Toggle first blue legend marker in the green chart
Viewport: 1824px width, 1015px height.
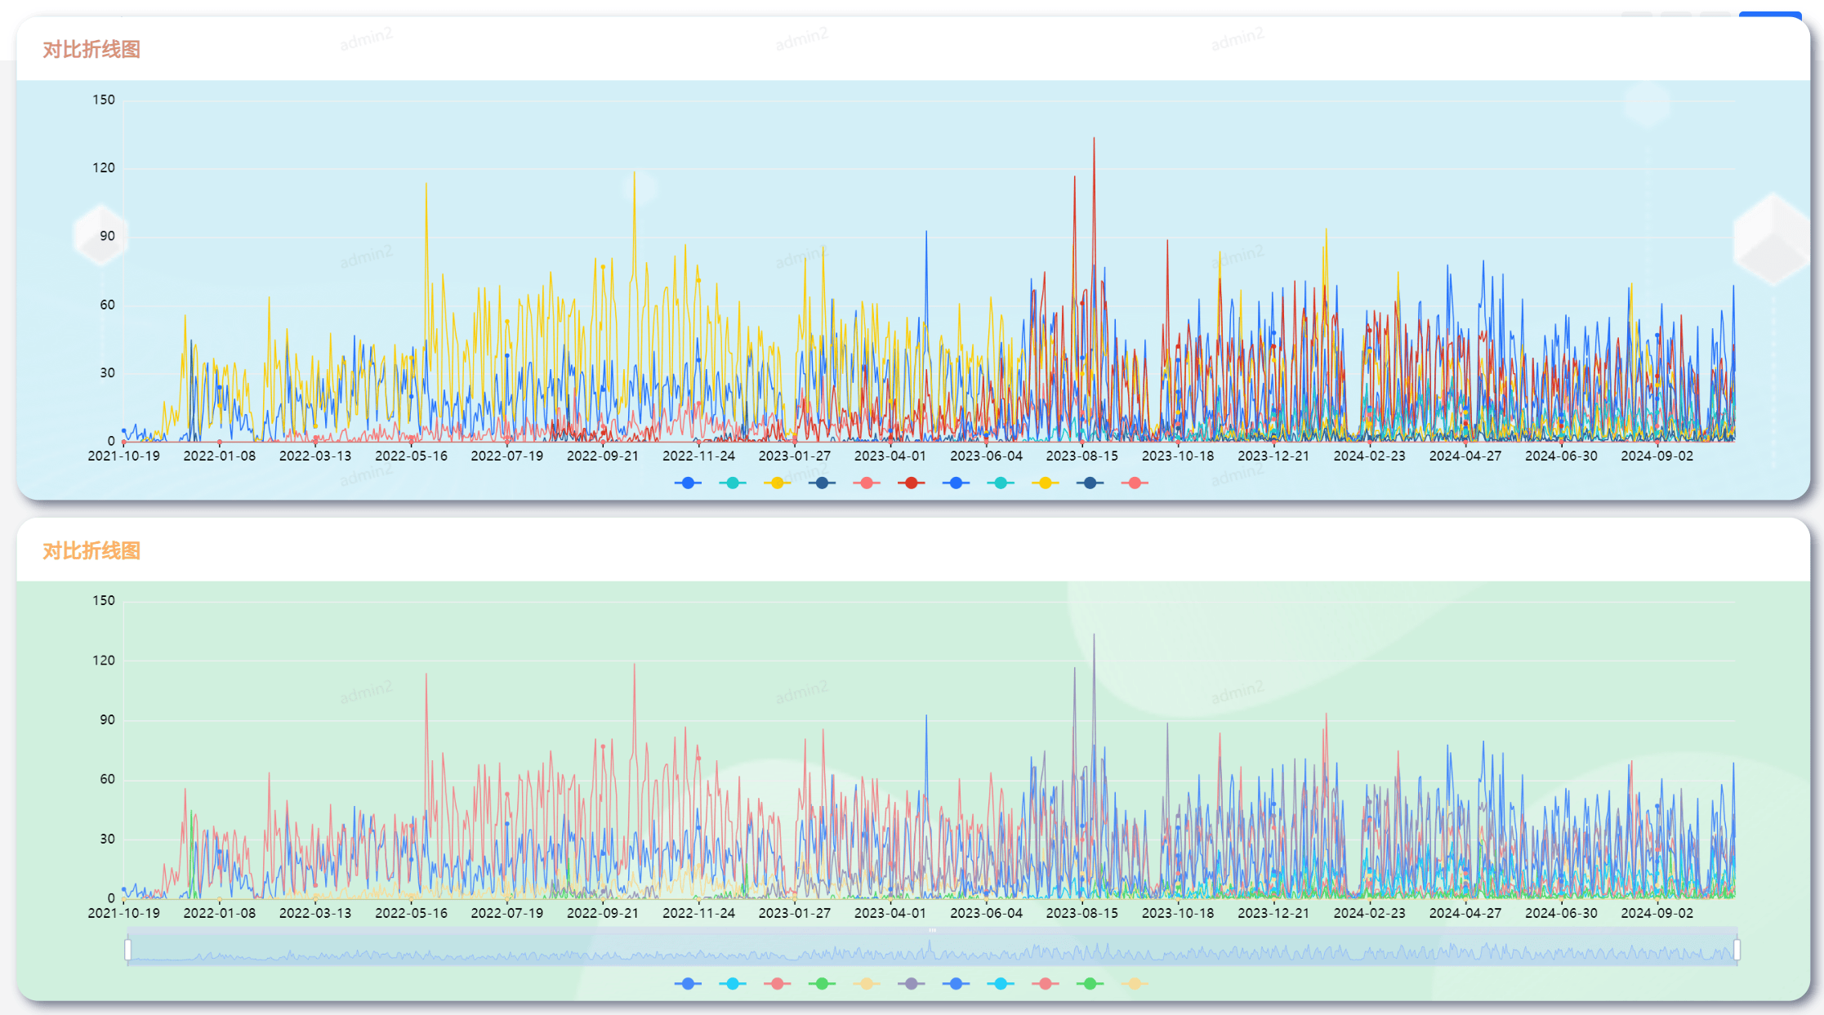688,984
